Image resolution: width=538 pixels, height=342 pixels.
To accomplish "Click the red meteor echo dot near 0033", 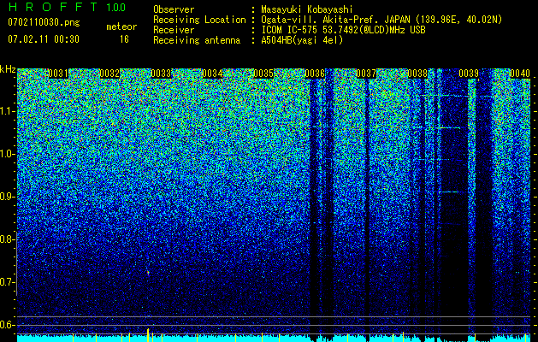I will tap(148, 273).
